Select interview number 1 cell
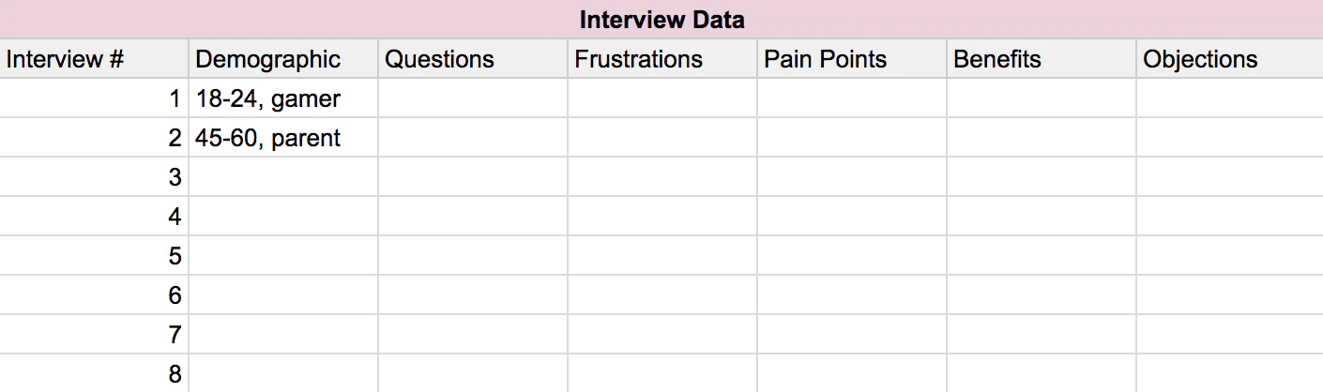Screen dimensions: 1323x392 (94, 98)
